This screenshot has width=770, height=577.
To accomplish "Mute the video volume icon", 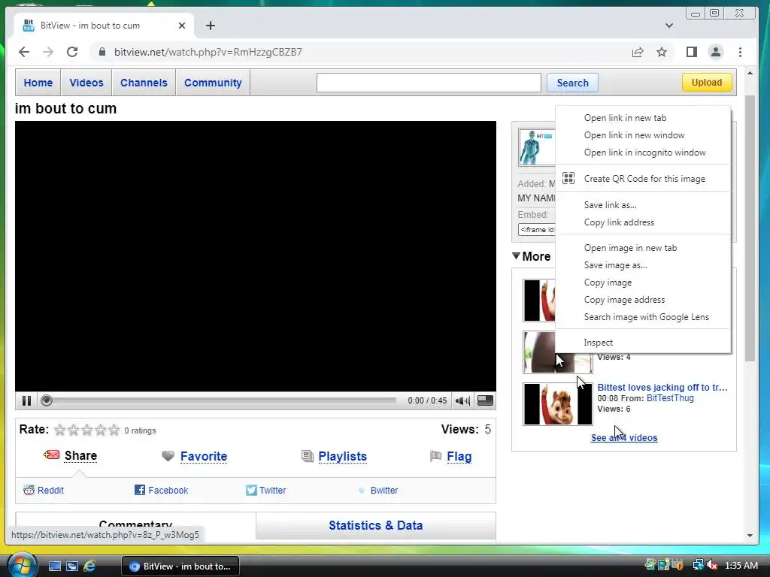I will point(462,401).
